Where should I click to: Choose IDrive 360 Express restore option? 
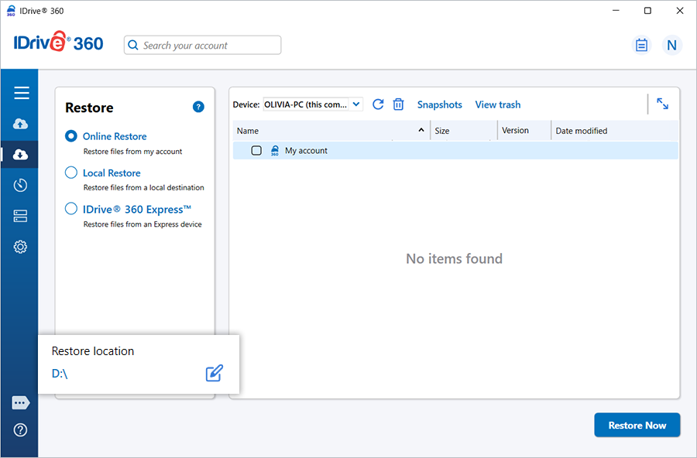coord(71,209)
